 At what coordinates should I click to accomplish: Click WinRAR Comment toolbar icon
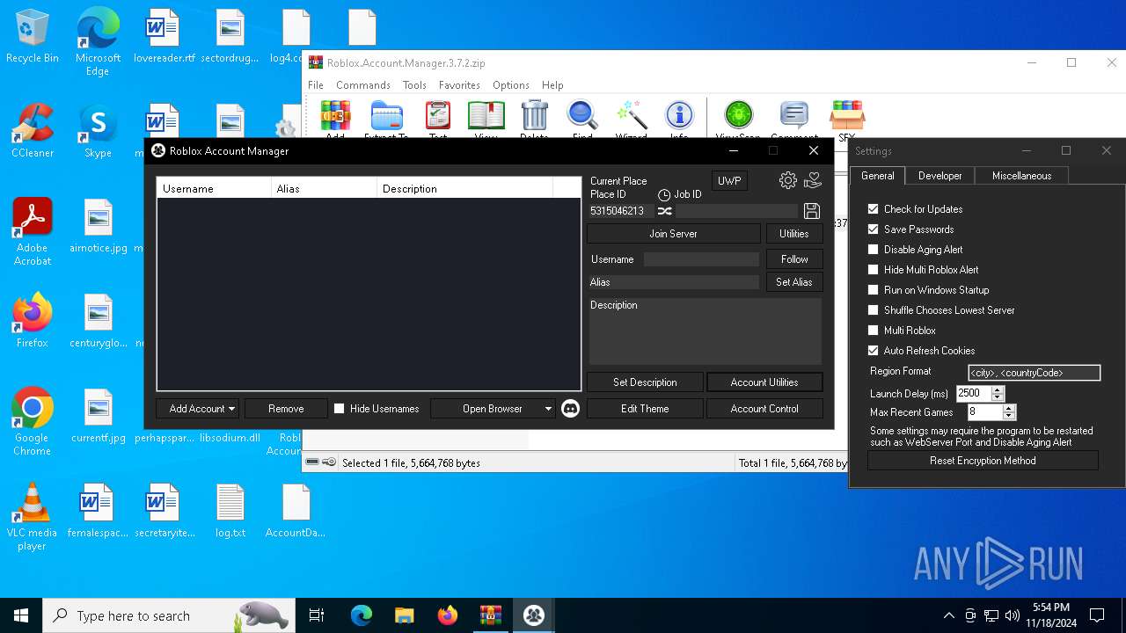[x=793, y=119]
